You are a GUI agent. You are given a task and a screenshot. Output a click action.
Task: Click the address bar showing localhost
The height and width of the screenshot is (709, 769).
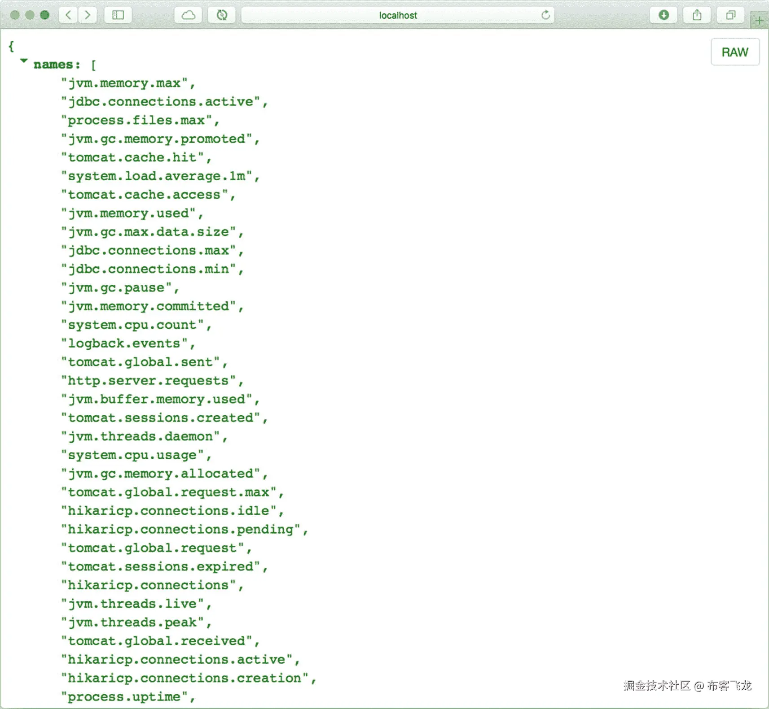pos(398,15)
